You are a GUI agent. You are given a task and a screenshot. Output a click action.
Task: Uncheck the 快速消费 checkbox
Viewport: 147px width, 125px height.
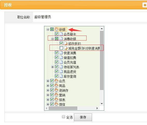tap(57, 53)
